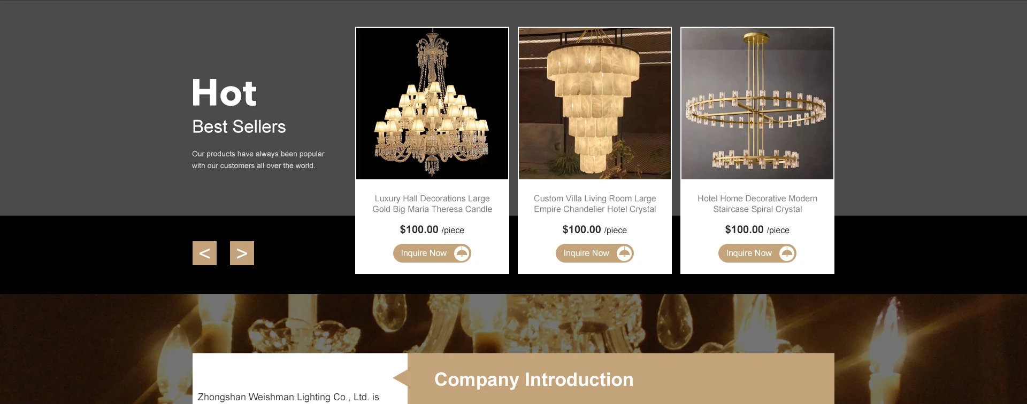1027x404 pixels.
Task: Click the $100.00 price of Spiral Crystal light
Action: 744,229
